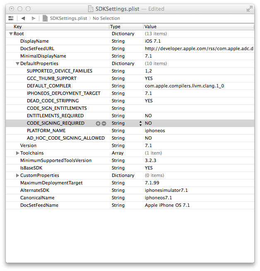
Task: Select the MinimalDisplayName key
Action: (x=43, y=56)
